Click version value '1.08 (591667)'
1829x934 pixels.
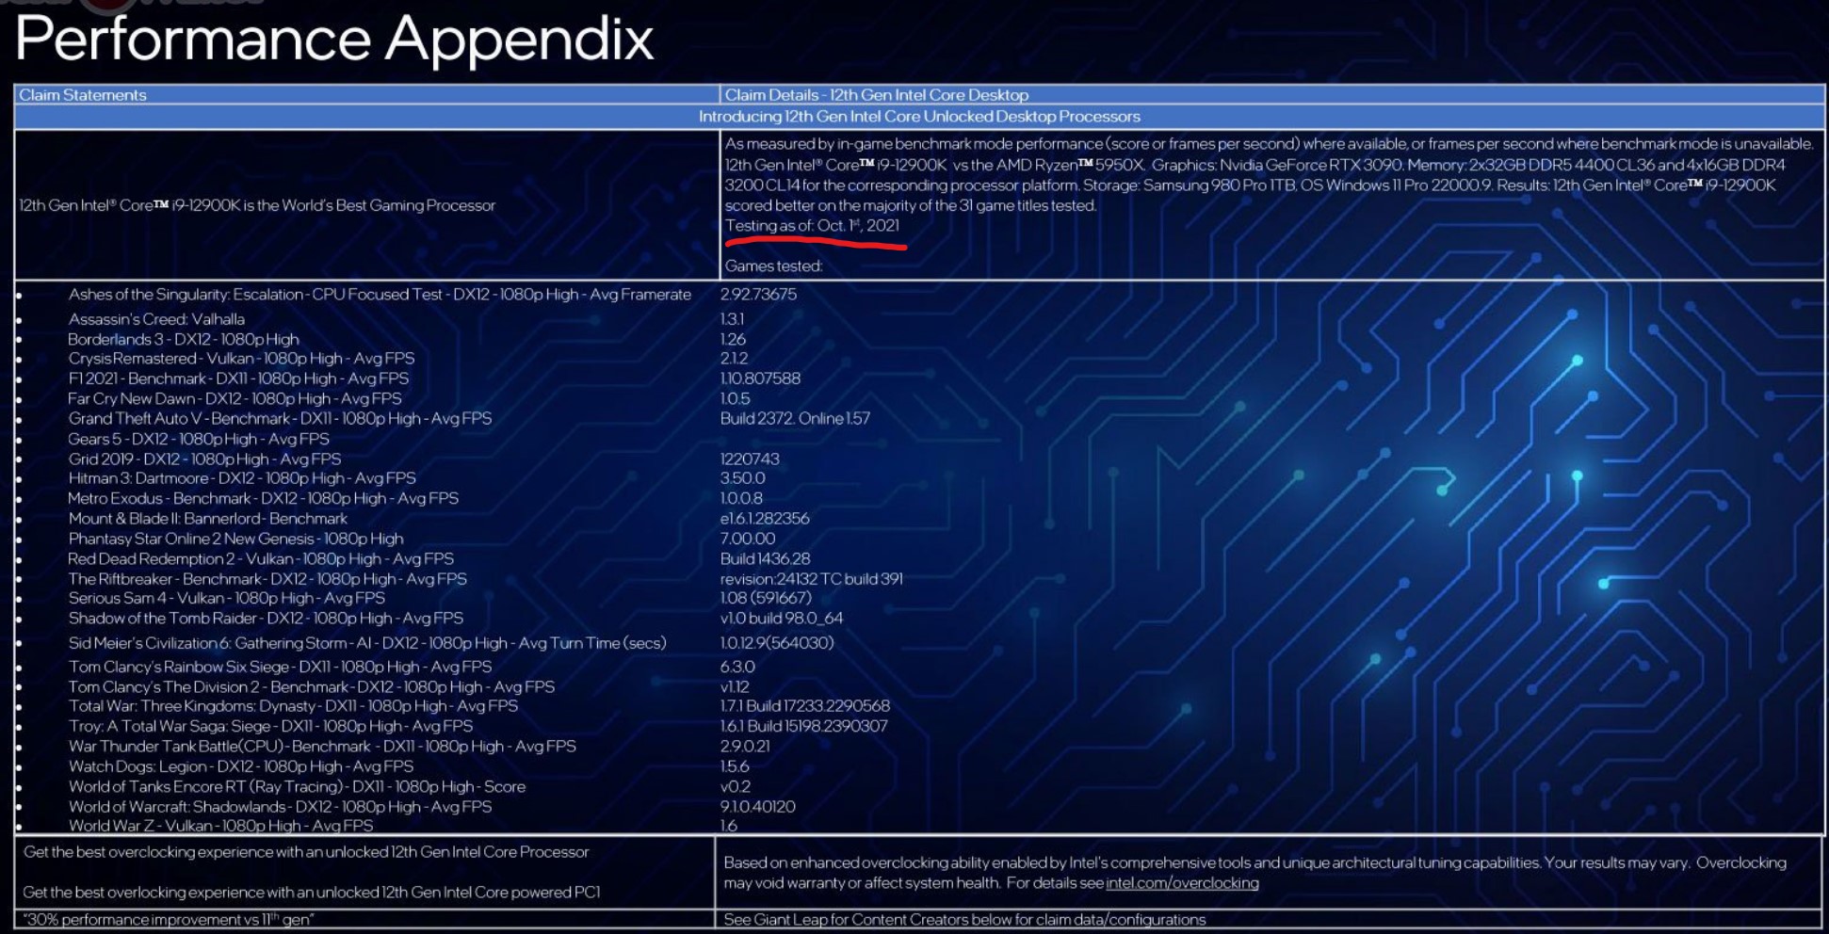click(766, 599)
